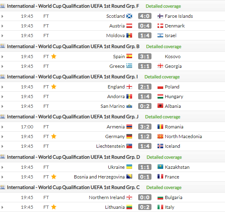Click the Liechtenstein team name
The height and width of the screenshot is (212, 225).
tap(110, 146)
